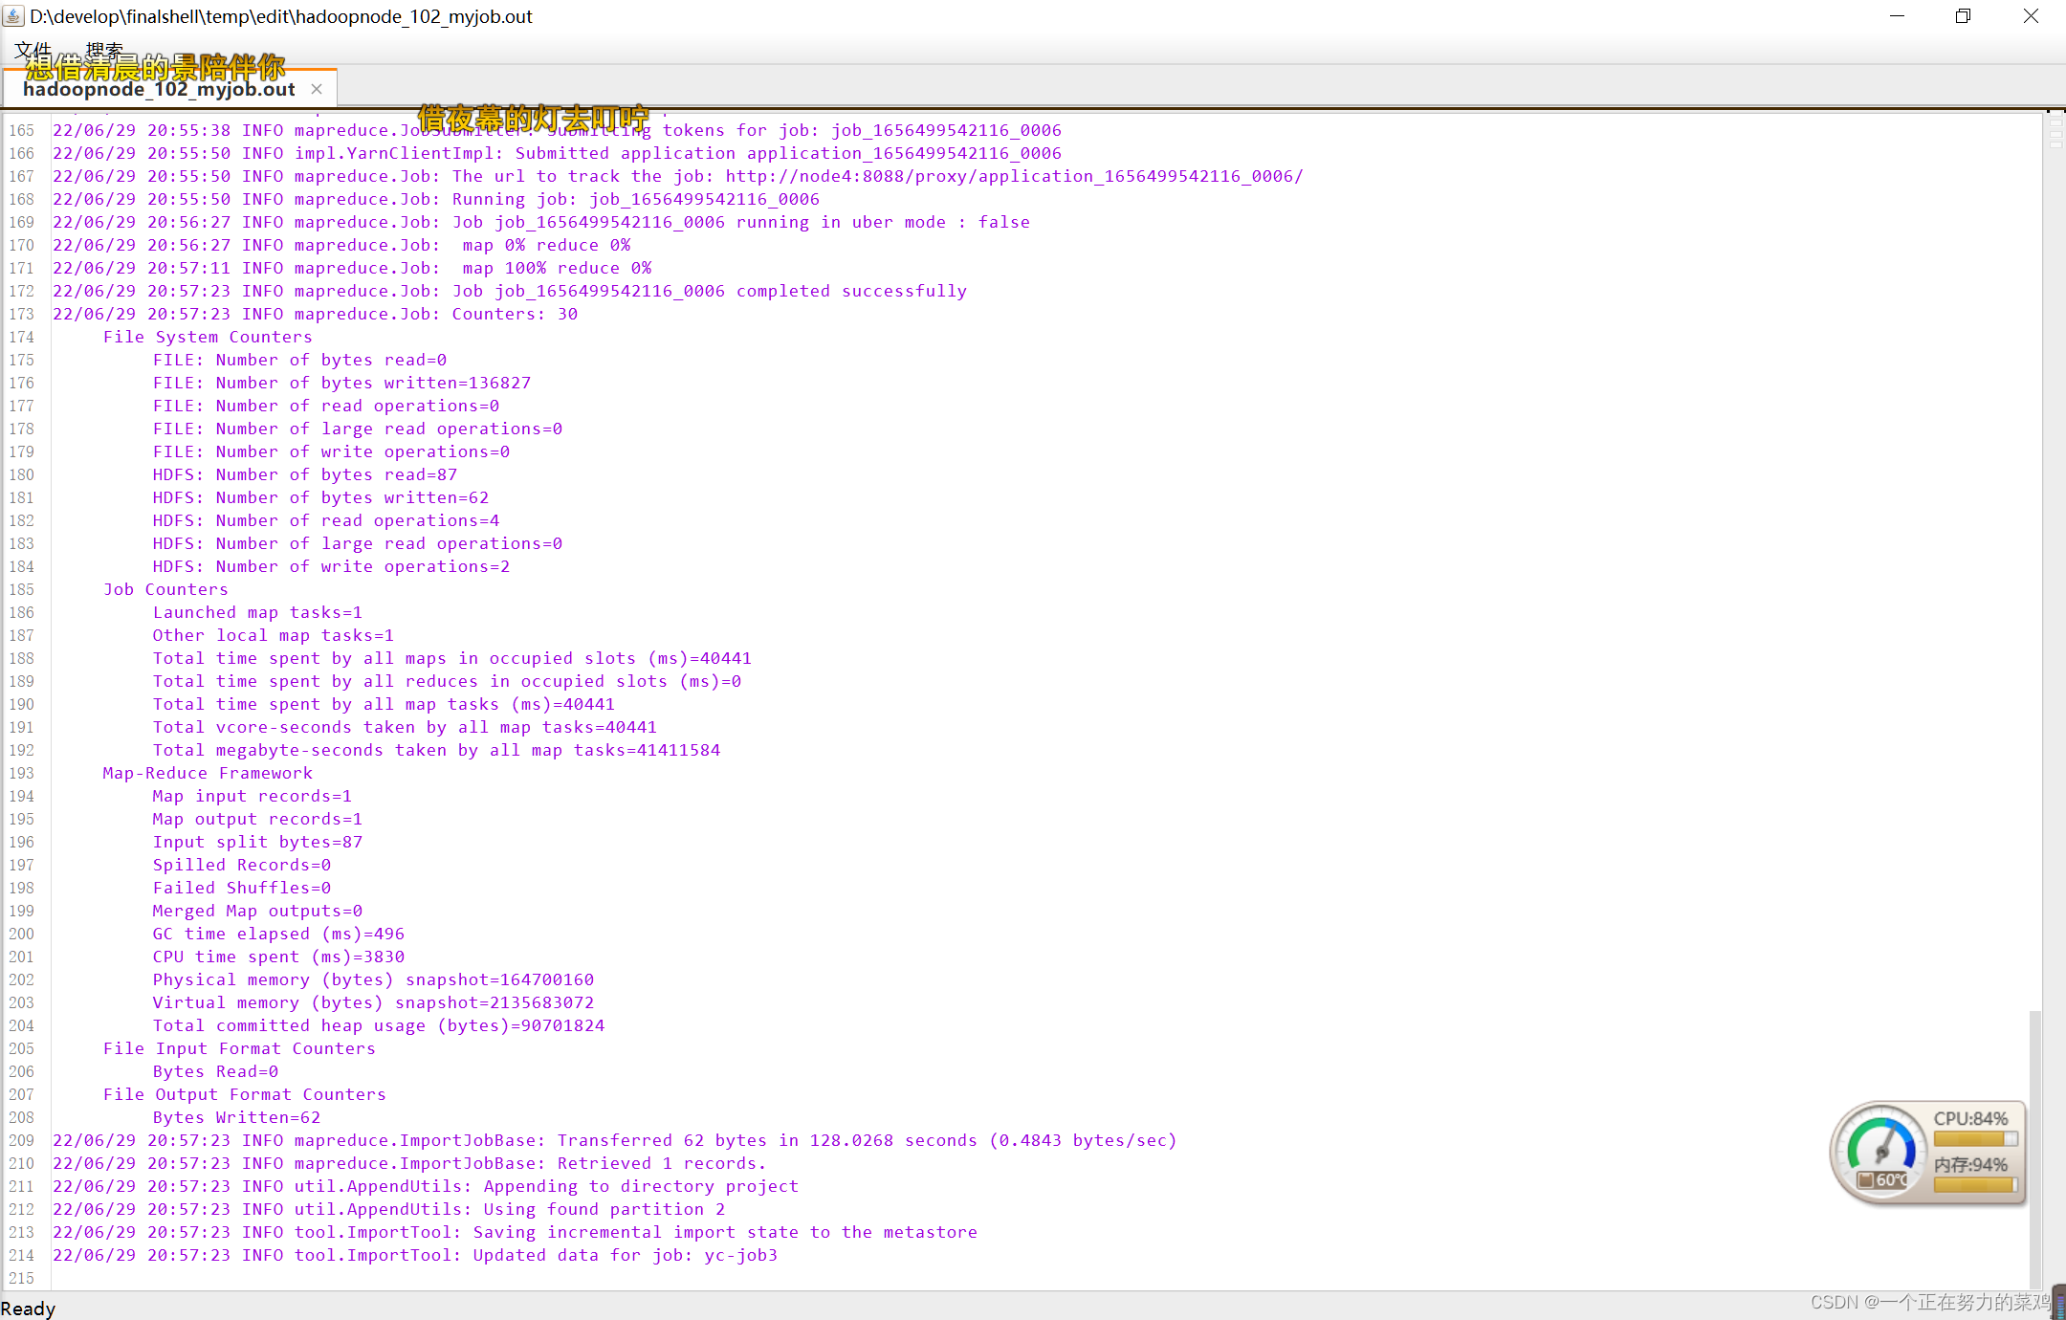This screenshot has width=2066, height=1320.
Task: Click 'Counters: 30' log line
Action: coord(316,314)
